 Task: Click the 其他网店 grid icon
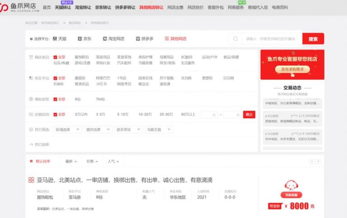coord(167,39)
